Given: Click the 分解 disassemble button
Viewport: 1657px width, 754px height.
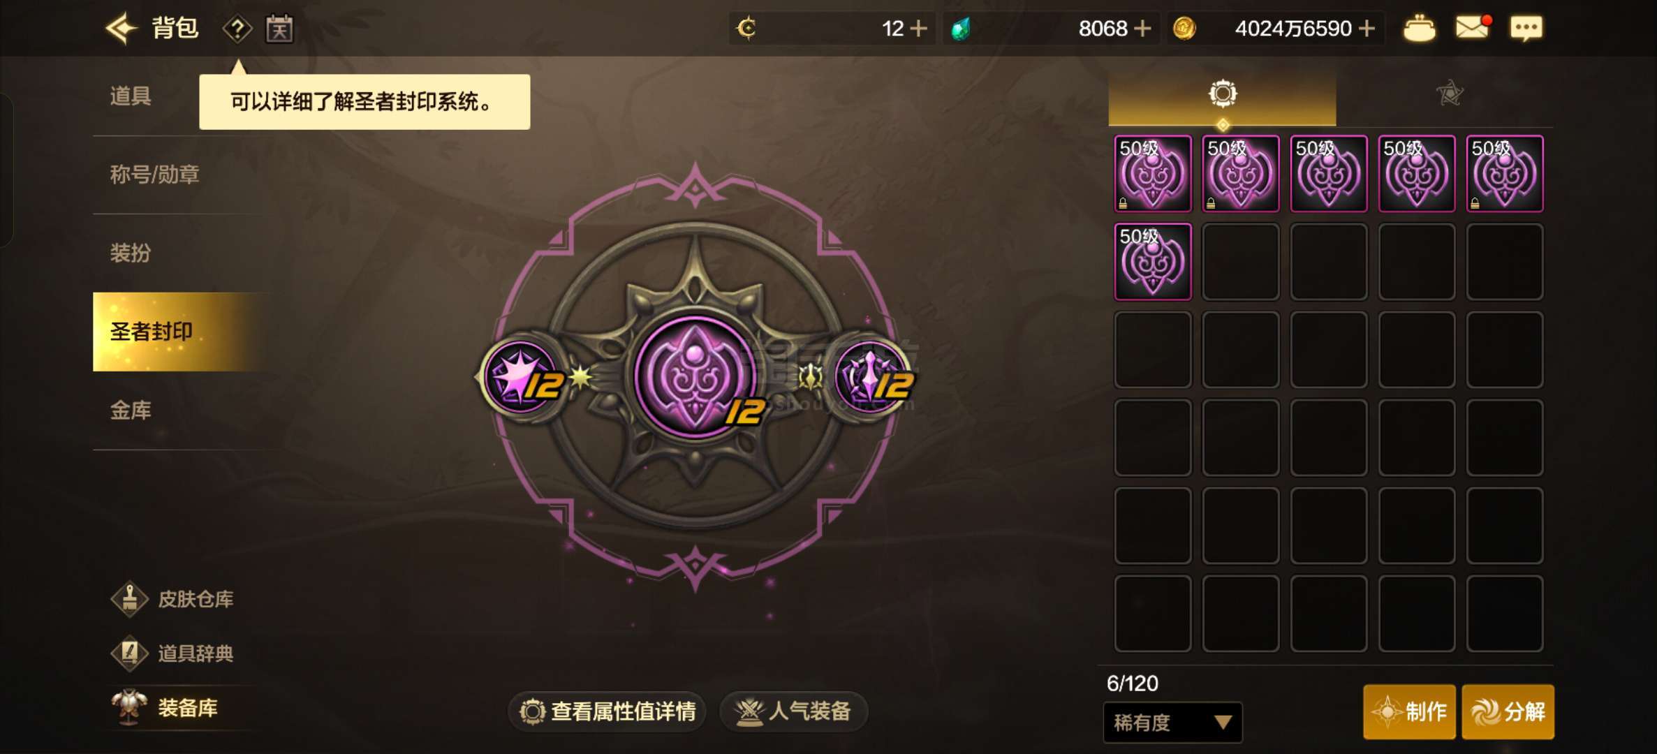Looking at the screenshot, I should 1508,712.
